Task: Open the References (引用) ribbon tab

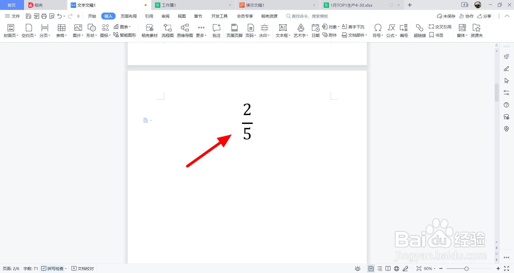Action: (149, 16)
